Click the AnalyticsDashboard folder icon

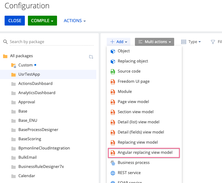coord(13,93)
